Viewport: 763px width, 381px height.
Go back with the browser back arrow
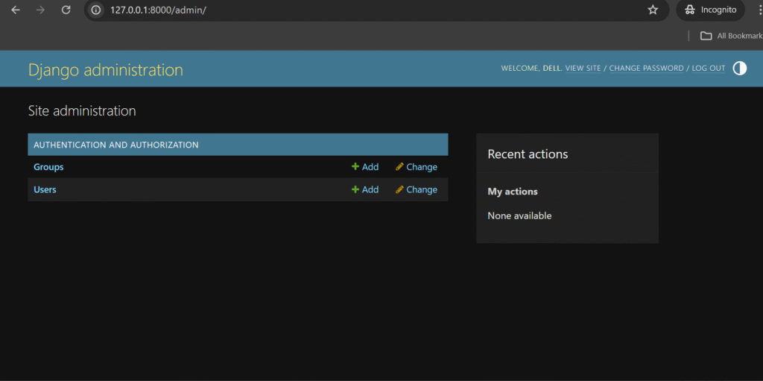tap(16, 10)
